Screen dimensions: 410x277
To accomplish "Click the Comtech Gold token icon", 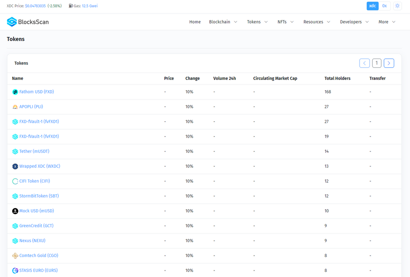I will click(x=15, y=256).
